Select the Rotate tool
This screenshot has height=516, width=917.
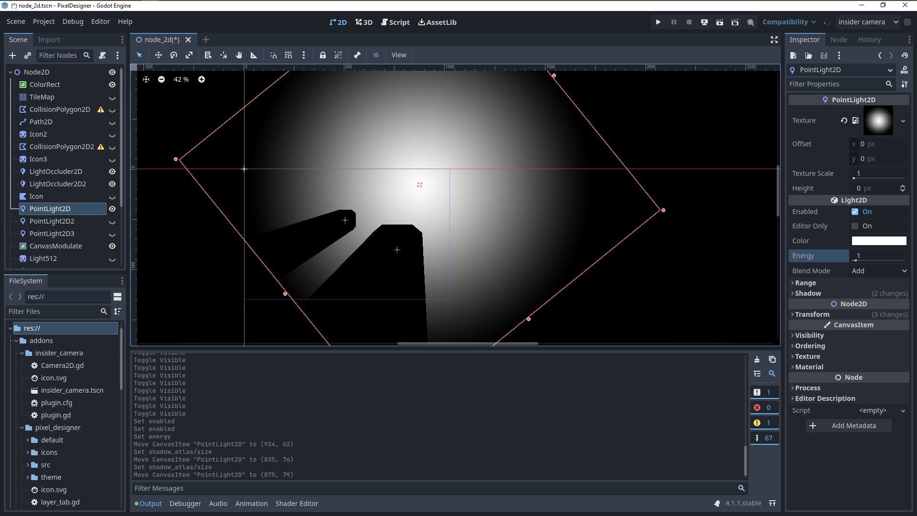pos(173,55)
